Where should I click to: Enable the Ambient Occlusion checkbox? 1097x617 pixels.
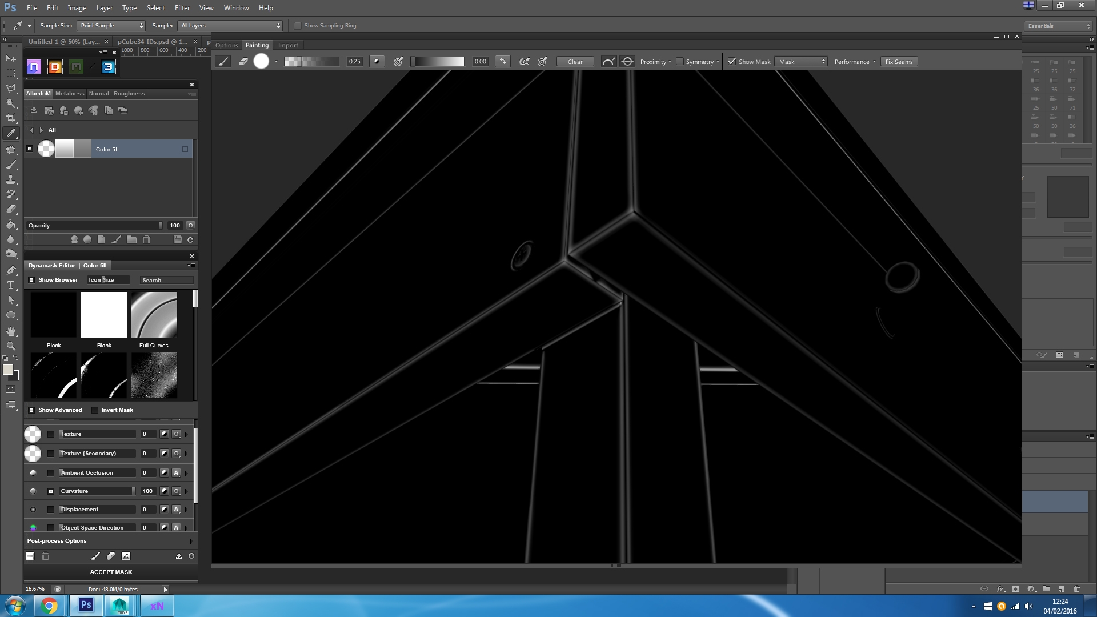(x=51, y=473)
